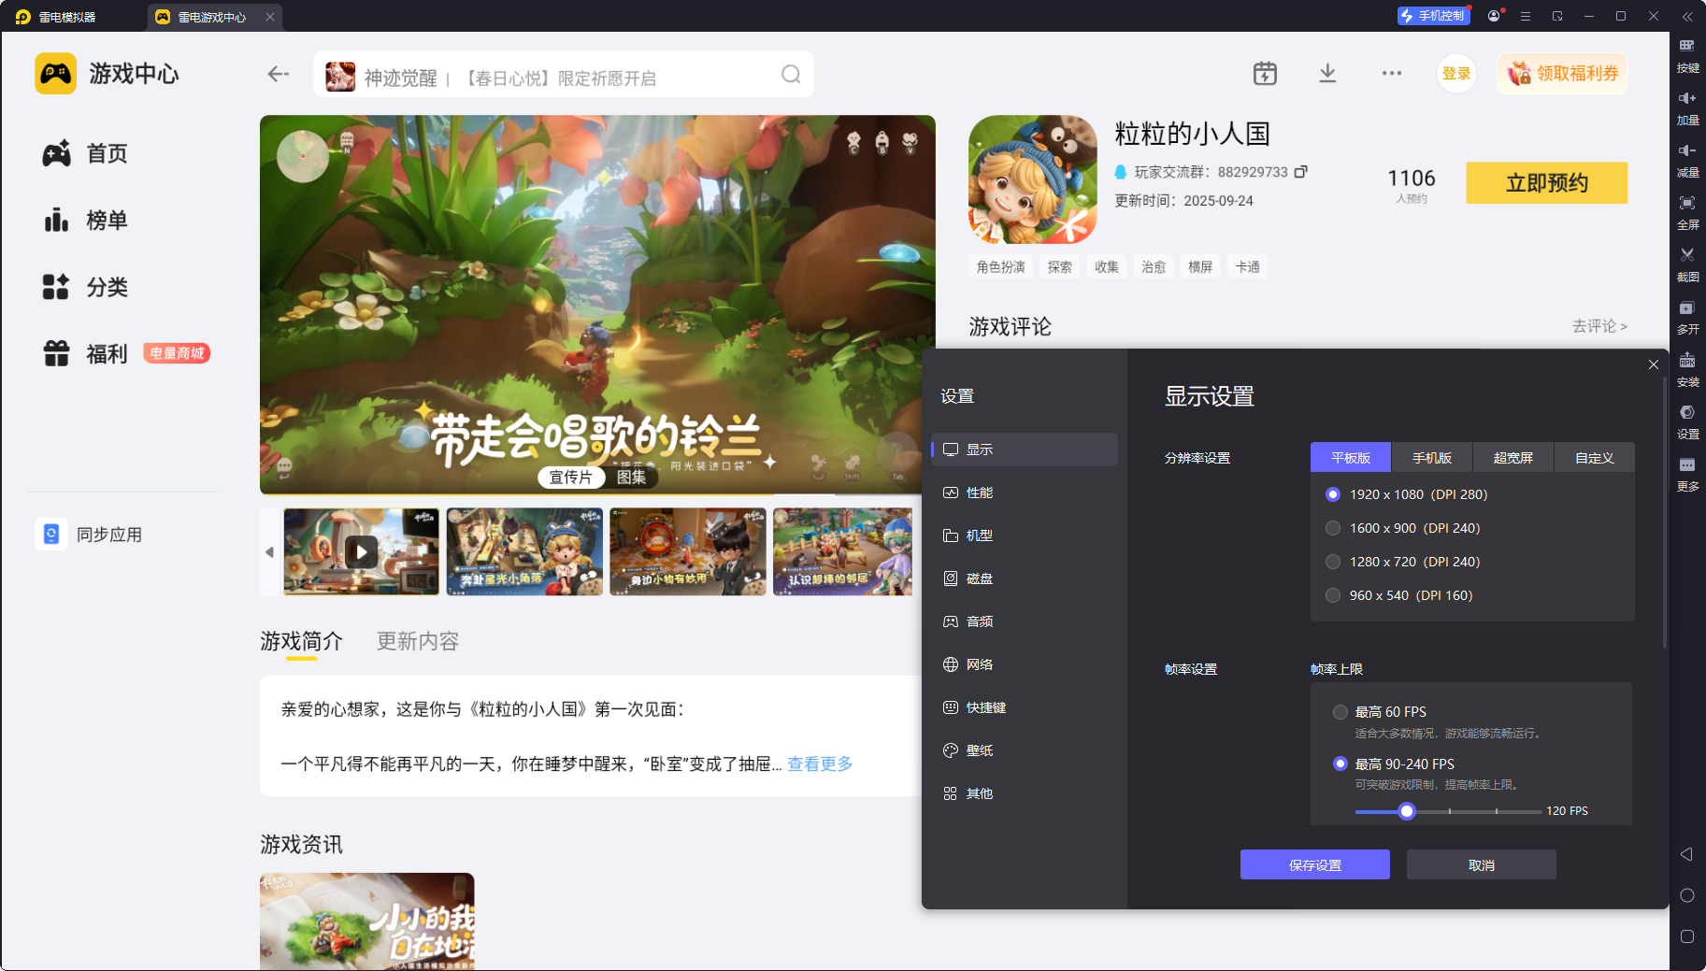Image resolution: width=1706 pixels, height=971 pixels.
Task: Switch to 手机版 resolution tab
Action: [1432, 458]
